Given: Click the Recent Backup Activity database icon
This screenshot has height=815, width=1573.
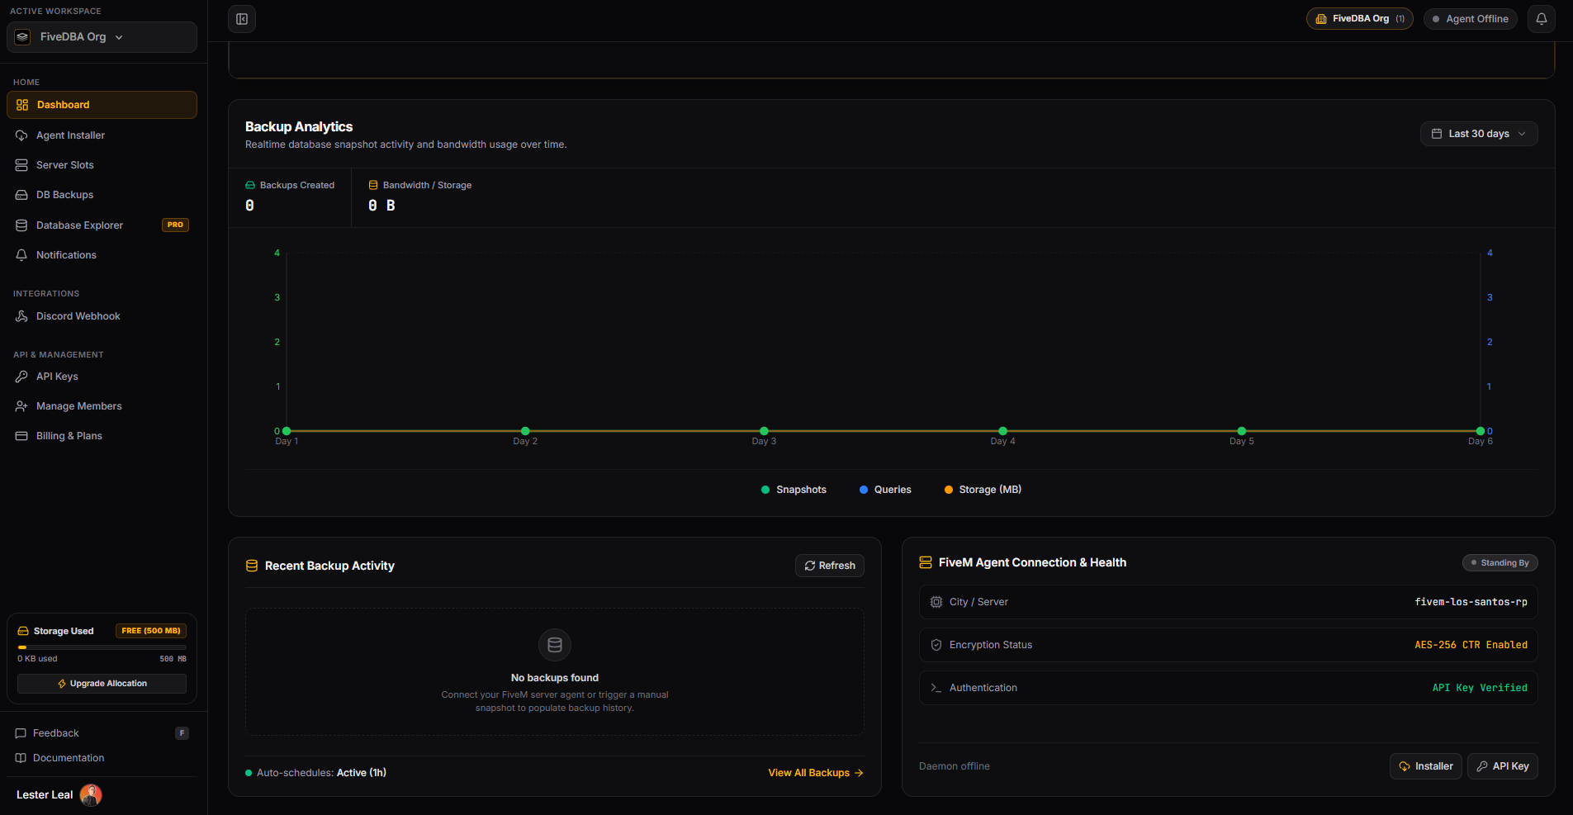Looking at the screenshot, I should tap(252, 566).
